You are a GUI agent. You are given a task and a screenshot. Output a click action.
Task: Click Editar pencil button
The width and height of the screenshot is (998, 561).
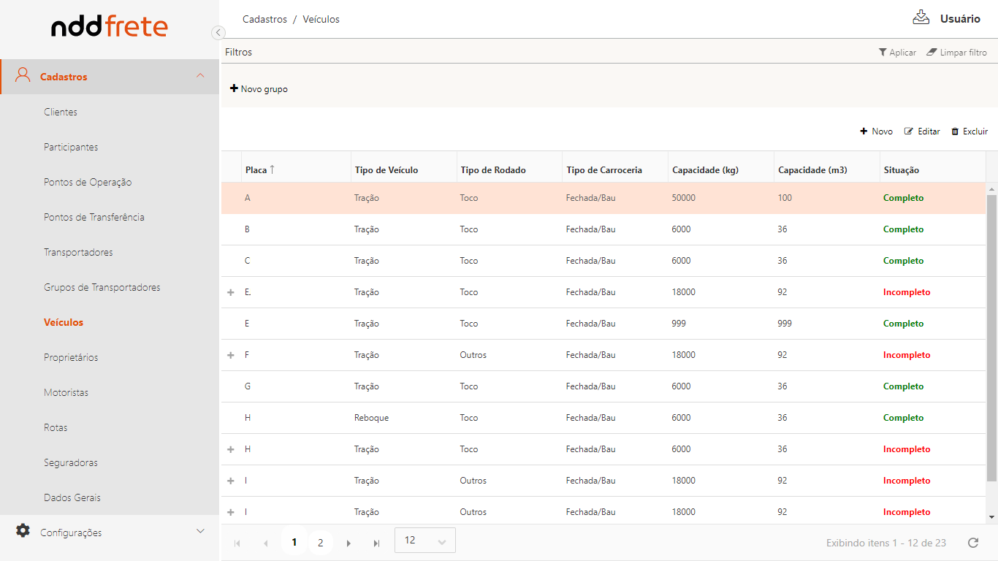(922, 131)
